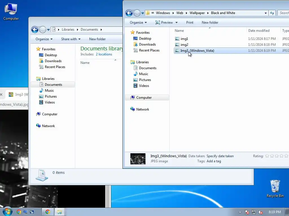The width and height of the screenshot is (289, 216).
Task: Open Share with menu in Documents window
Action: pos(71,39)
